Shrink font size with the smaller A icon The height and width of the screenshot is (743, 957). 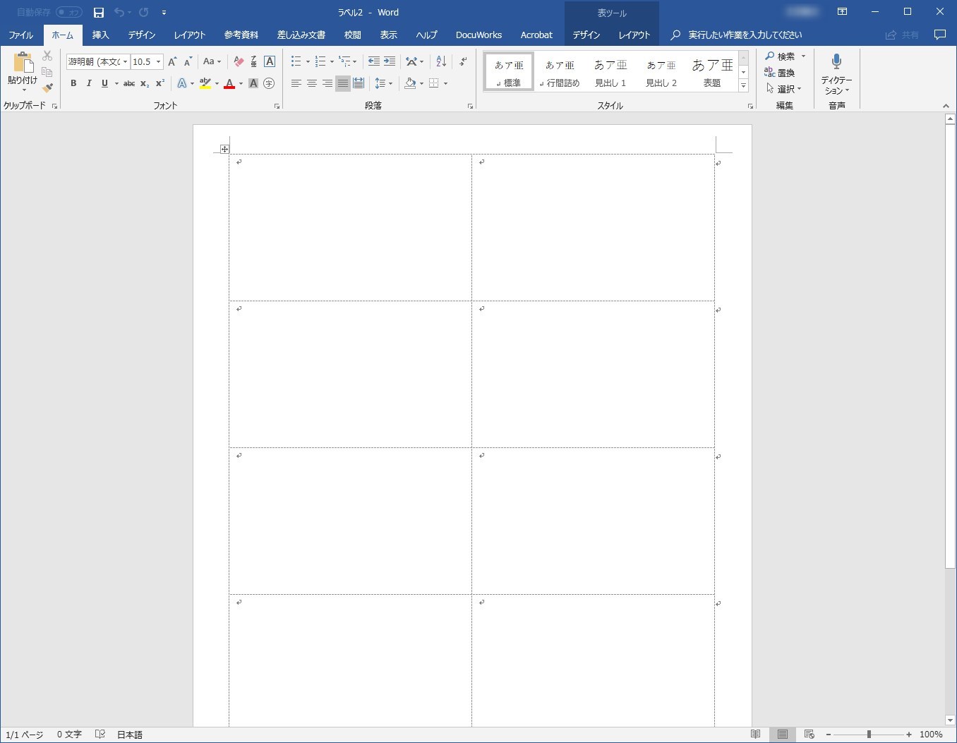(188, 62)
